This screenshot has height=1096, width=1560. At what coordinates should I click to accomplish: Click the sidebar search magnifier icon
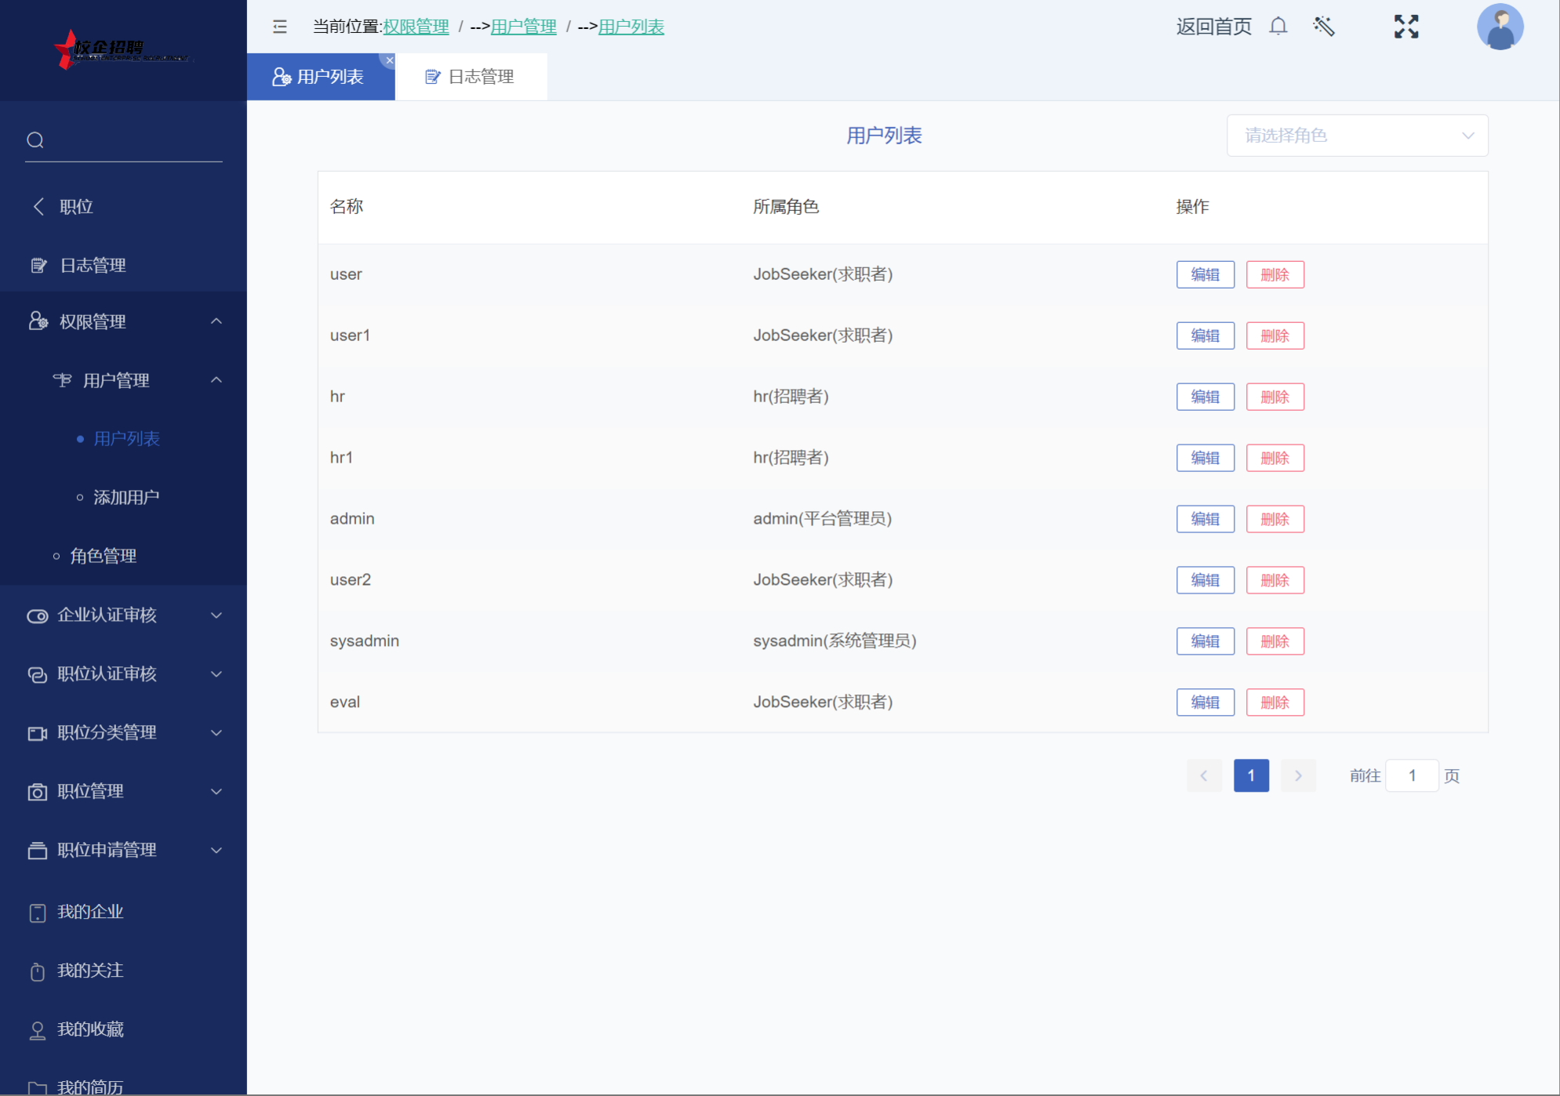click(x=35, y=140)
